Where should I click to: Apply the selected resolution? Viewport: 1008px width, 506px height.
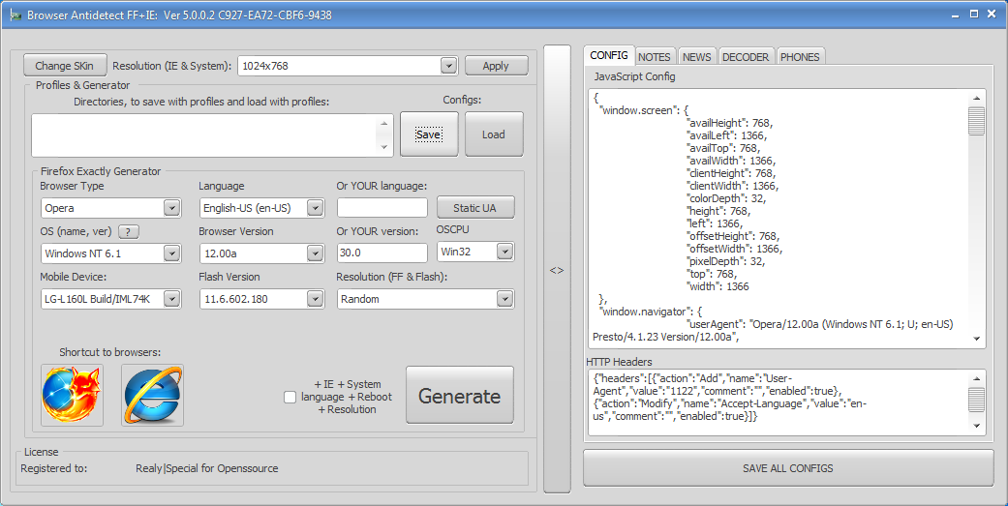point(496,66)
